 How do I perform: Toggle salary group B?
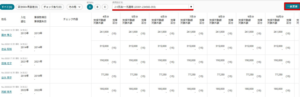[97, 7]
